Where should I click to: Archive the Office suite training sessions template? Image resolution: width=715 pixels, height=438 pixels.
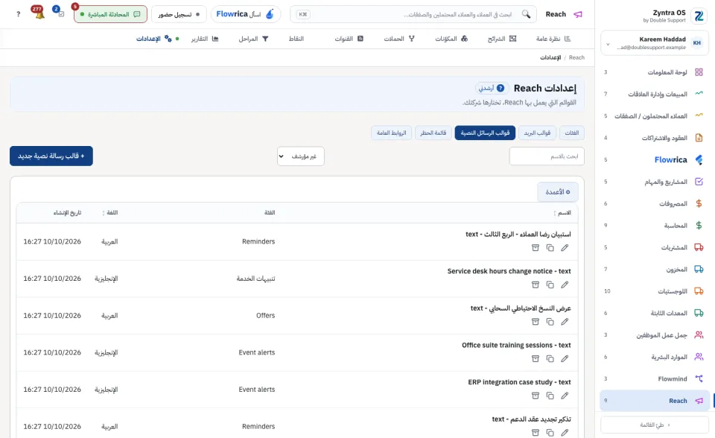tap(536, 358)
